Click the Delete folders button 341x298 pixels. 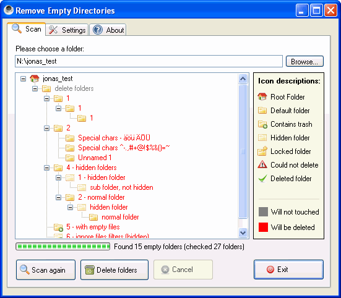click(114, 270)
